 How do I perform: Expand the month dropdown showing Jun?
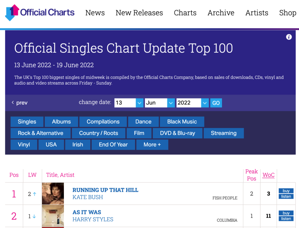click(x=160, y=103)
